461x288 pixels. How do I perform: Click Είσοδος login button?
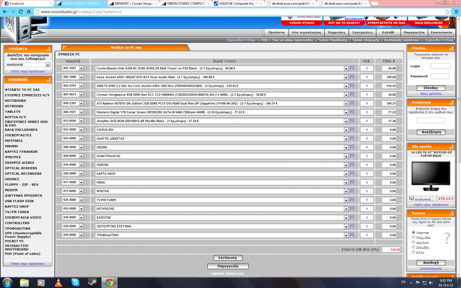click(x=431, y=88)
